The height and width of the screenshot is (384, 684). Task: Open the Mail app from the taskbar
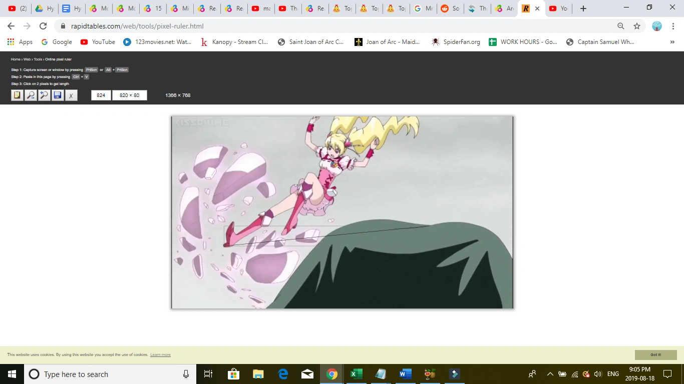pos(307,374)
